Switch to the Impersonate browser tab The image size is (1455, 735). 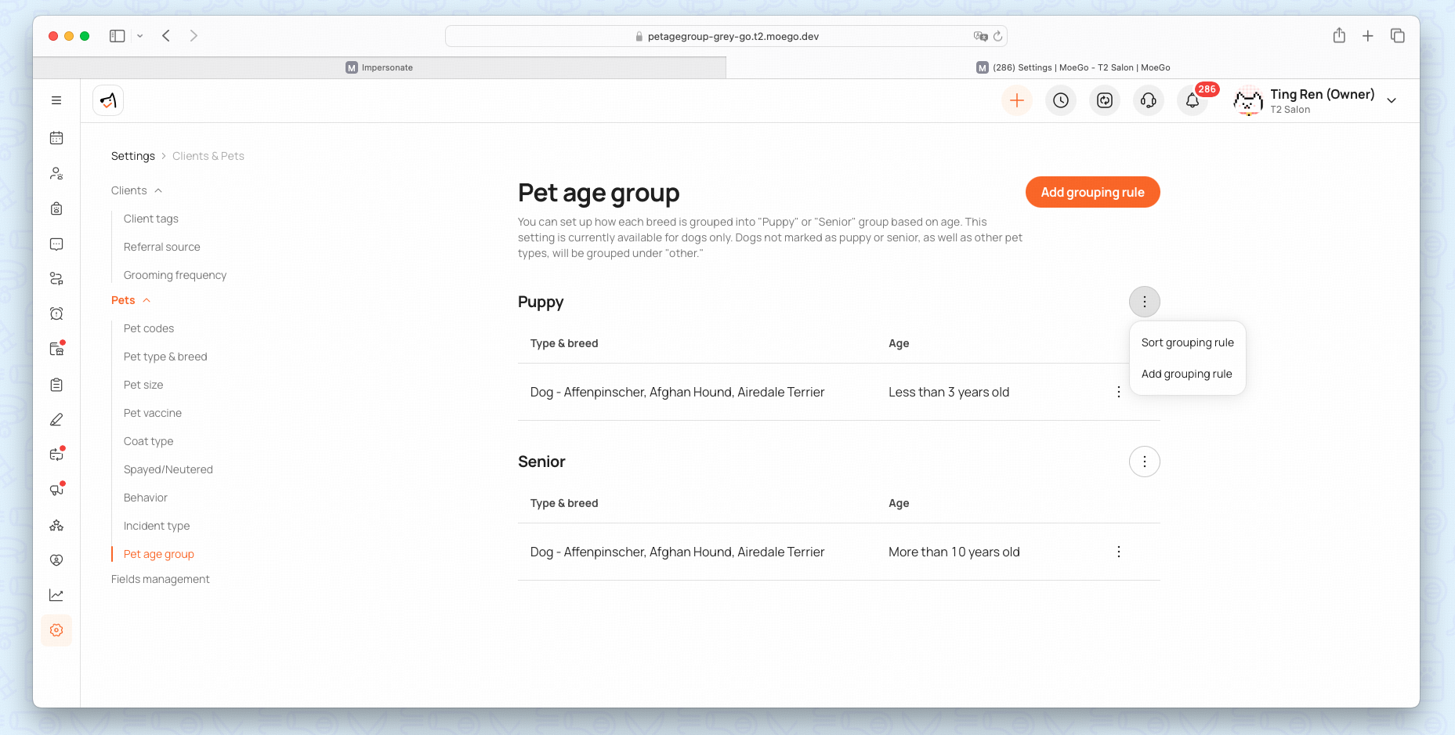(380, 67)
